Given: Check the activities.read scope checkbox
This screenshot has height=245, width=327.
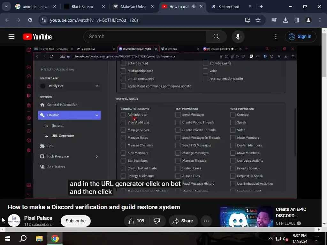Looking at the screenshot, I should point(123,63).
